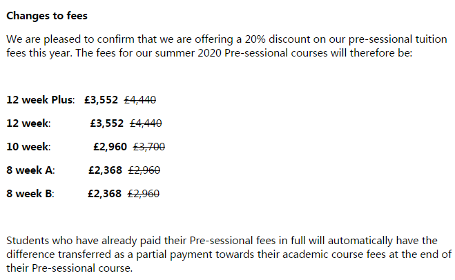The width and height of the screenshot is (455, 280).
Task: Click the £3,552 price for 12 week Plus
Action: [x=101, y=100]
